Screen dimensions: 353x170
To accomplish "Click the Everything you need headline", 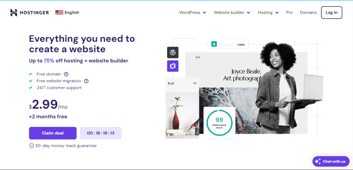I will (x=82, y=44).
